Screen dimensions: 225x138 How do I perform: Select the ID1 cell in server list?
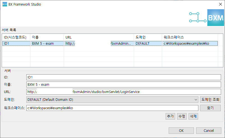click(16, 44)
